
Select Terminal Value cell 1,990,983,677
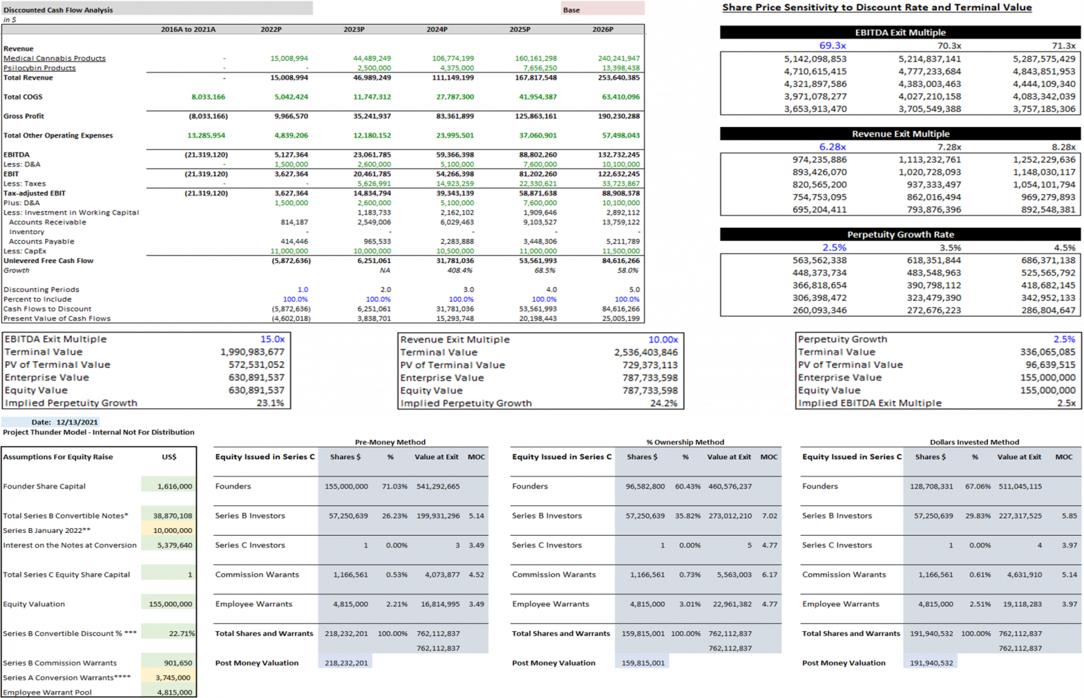pos(252,352)
